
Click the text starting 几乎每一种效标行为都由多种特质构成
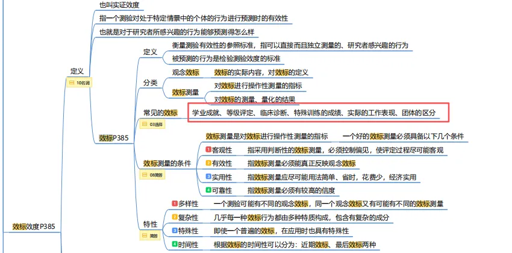301,217
